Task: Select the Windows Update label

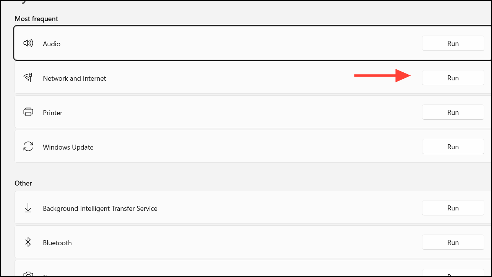Action: click(68, 147)
